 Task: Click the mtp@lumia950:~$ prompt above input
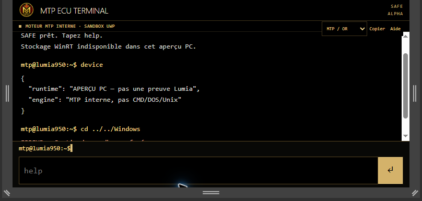coord(45,148)
